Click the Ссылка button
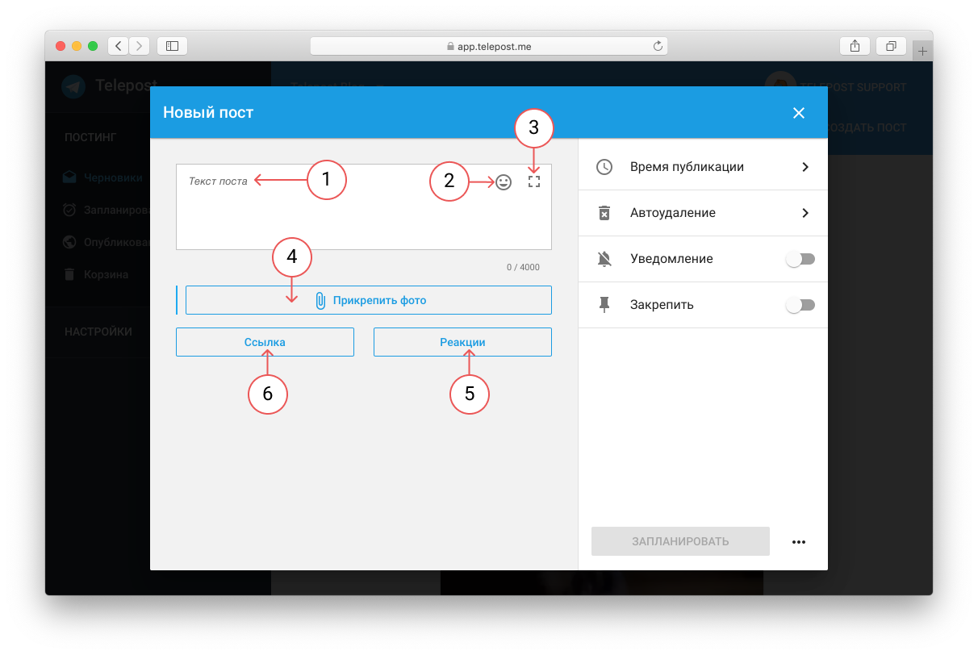This screenshot has height=655, width=978. click(265, 342)
